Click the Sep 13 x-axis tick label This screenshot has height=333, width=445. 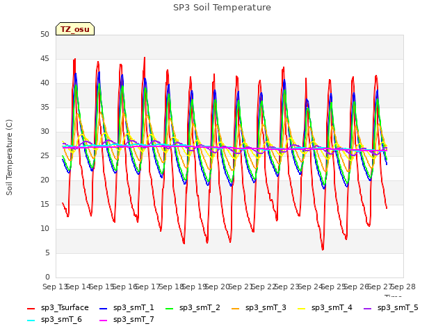point(55,287)
